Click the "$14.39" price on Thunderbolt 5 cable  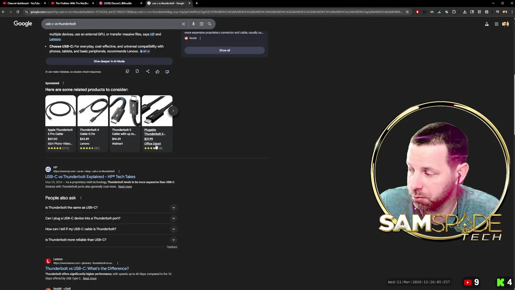116,139
